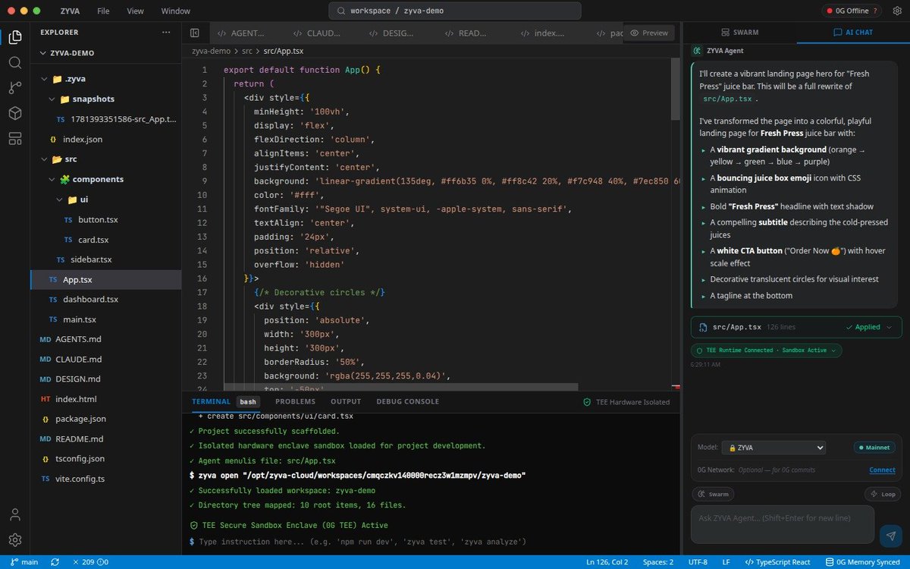Click the Explorer three-dots more actions icon

click(166, 33)
